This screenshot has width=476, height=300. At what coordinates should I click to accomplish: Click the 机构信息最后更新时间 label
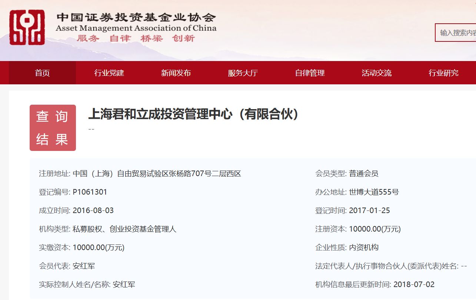pos(353,284)
